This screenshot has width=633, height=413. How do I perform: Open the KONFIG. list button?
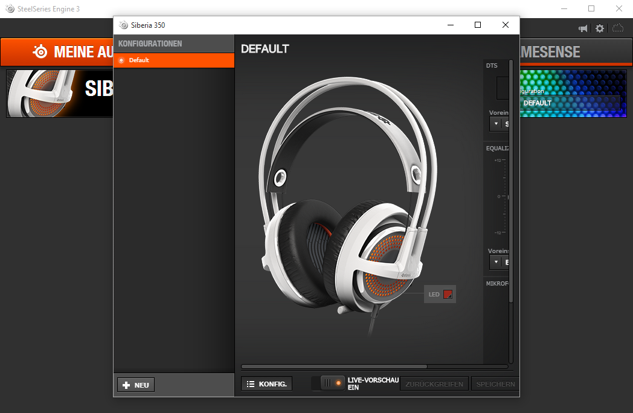(266, 383)
